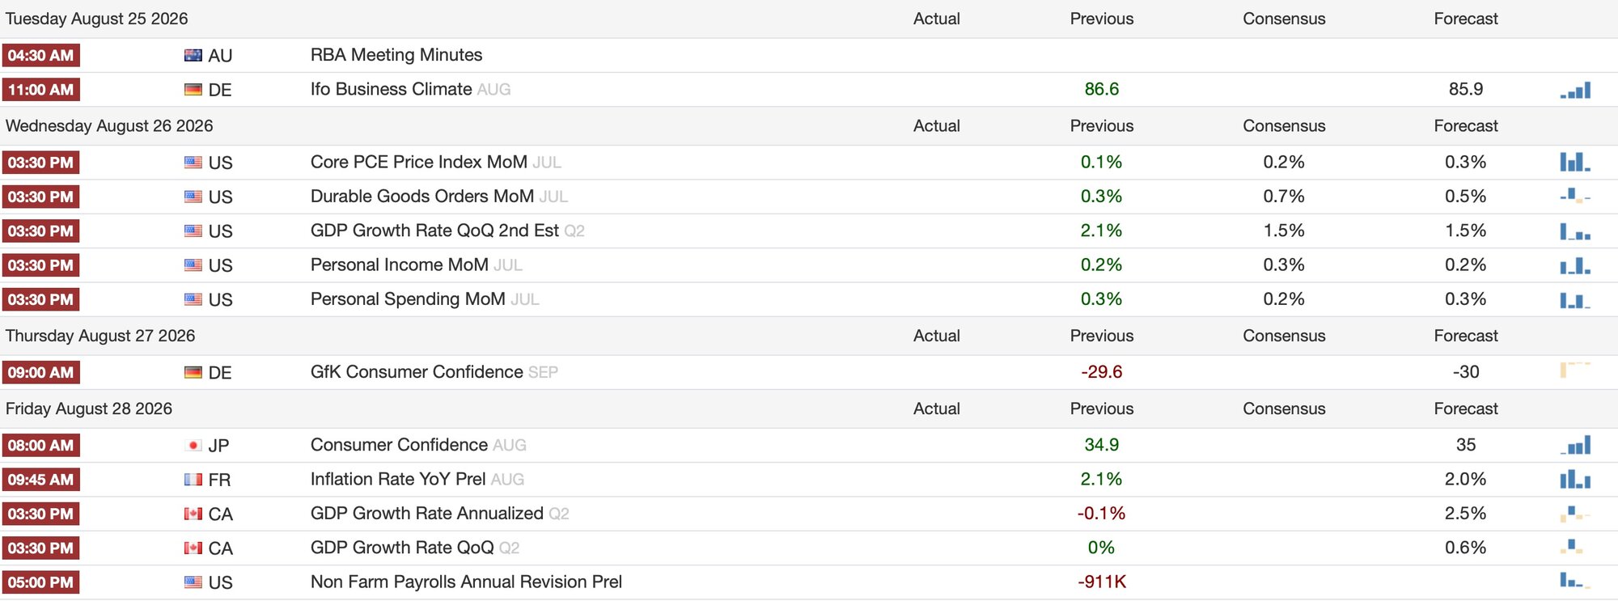Image resolution: width=1618 pixels, height=601 pixels.
Task: Select the 04:30 AM time badge
Action: click(40, 56)
